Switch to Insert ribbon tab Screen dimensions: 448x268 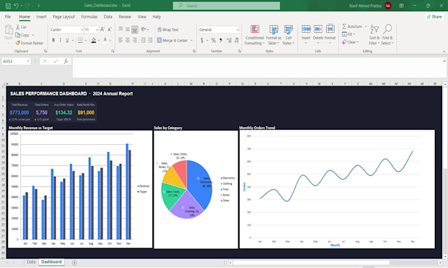[x=41, y=17]
